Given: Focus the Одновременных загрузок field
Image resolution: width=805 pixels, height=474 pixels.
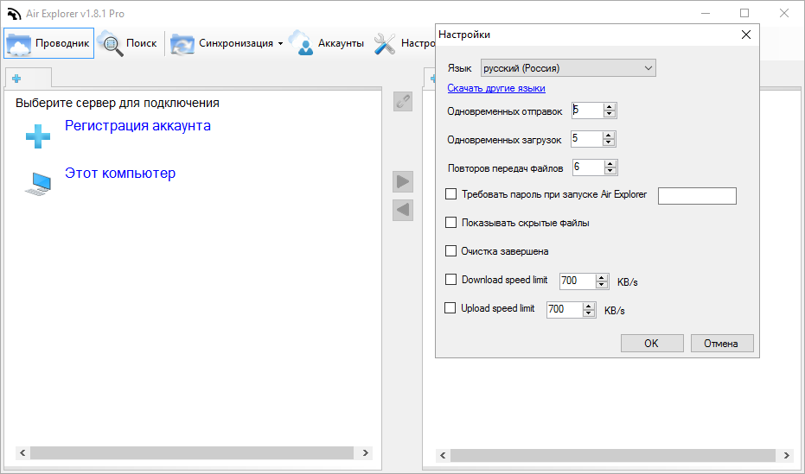Looking at the screenshot, I should (586, 139).
